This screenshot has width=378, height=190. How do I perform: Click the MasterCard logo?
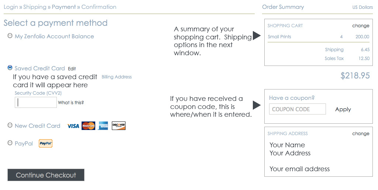point(88,126)
